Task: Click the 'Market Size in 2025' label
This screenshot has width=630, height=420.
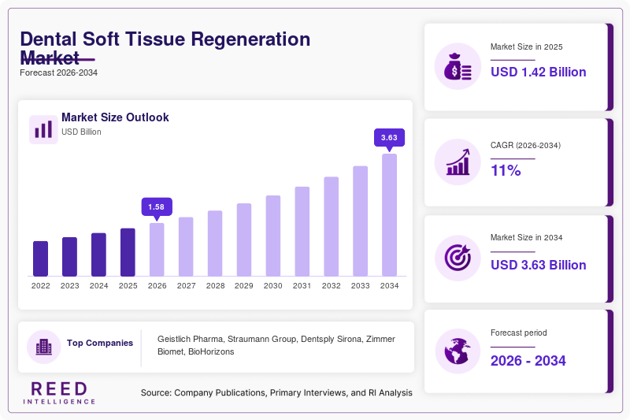Action: pyautogui.click(x=526, y=46)
